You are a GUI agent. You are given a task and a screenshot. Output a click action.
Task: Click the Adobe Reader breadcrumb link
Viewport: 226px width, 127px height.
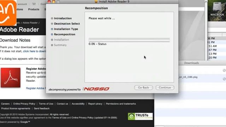[x=30, y=23]
